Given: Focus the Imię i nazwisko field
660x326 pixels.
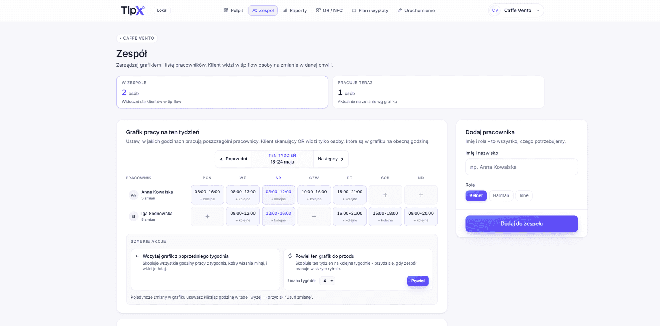Looking at the screenshot, I should pyautogui.click(x=521, y=167).
